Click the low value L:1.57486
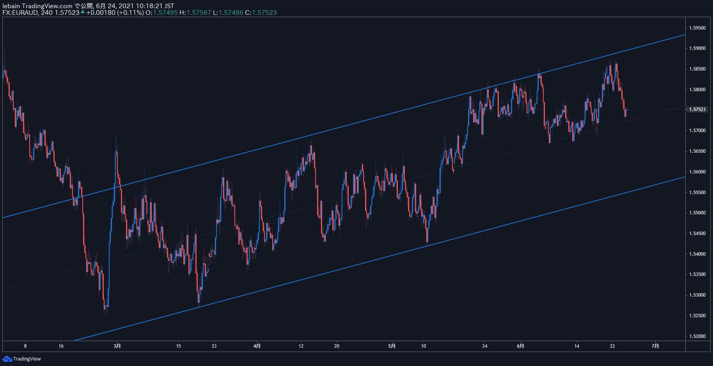713x366 pixels. pos(228,12)
